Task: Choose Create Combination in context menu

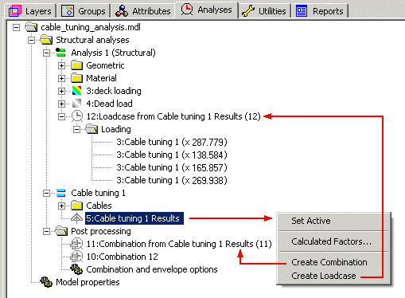Action: tap(329, 262)
